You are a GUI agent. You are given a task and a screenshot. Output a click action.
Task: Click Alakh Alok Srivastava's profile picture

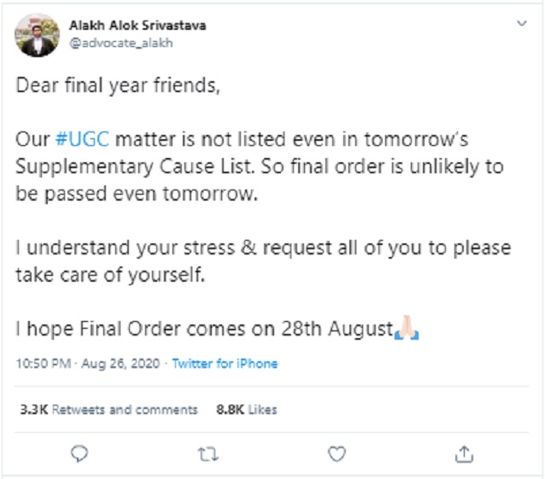[38, 34]
